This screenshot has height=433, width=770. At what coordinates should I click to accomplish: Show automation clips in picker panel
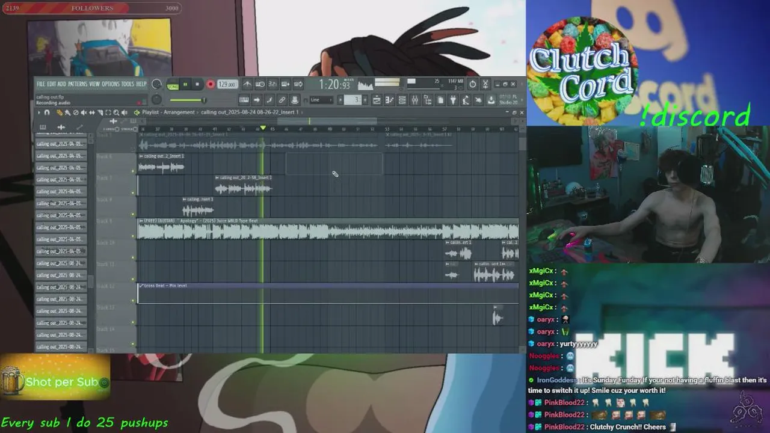click(x=79, y=127)
